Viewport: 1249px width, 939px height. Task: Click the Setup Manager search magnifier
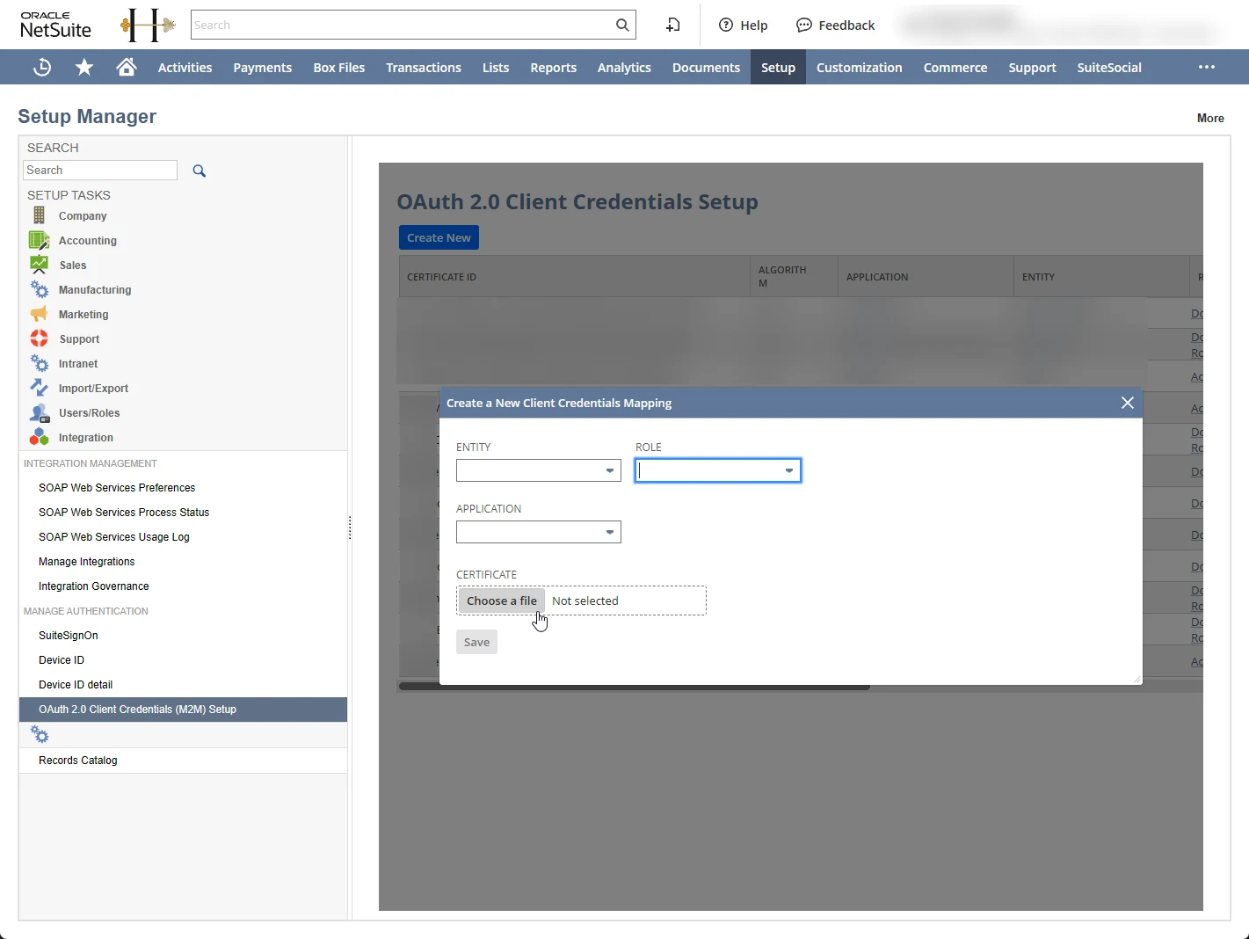pyautogui.click(x=200, y=171)
